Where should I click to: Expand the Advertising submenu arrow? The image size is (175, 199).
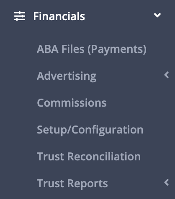click(167, 75)
